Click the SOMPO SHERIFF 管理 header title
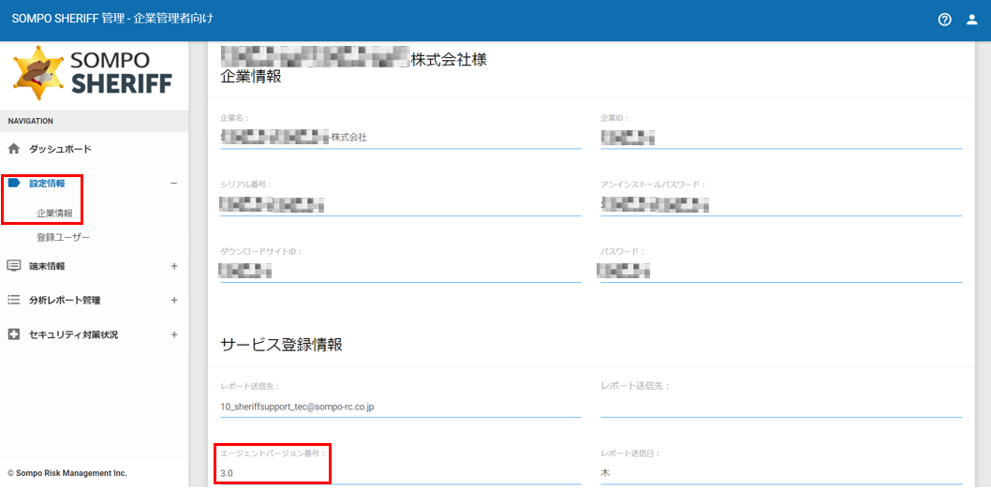The image size is (991, 489). point(112,19)
